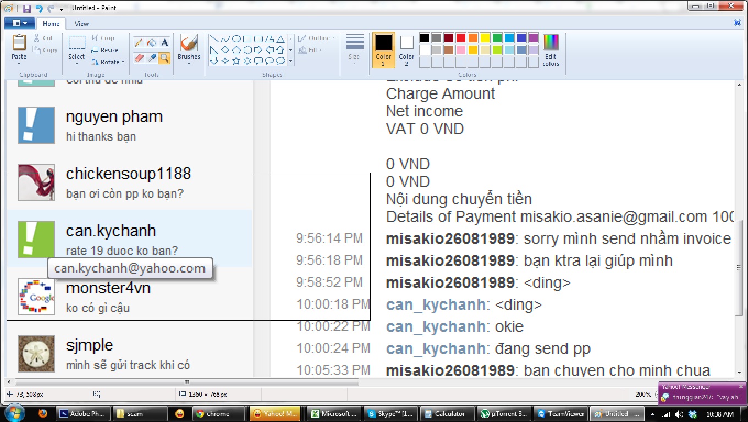Open the Rotate dropdown menu
Screen dimensions: 748x422
[x=108, y=62]
